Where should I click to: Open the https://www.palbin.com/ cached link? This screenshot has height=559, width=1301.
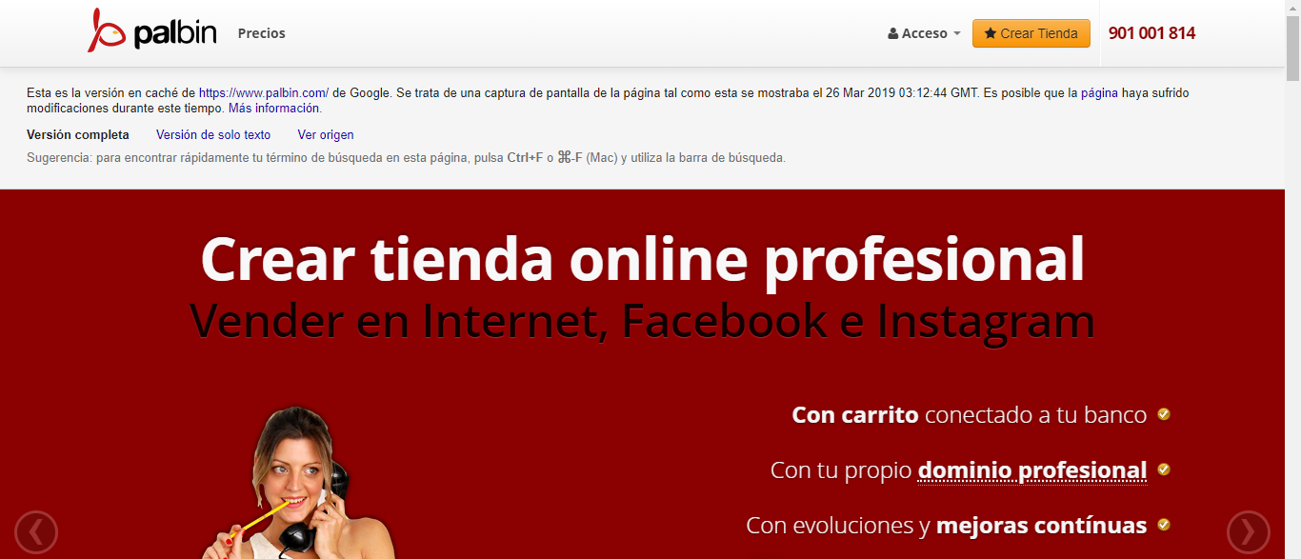[264, 93]
